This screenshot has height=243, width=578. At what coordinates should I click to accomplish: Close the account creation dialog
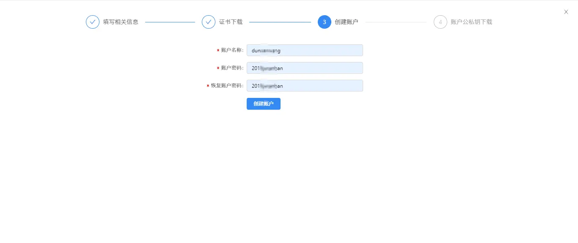click(x=566, y=12)
